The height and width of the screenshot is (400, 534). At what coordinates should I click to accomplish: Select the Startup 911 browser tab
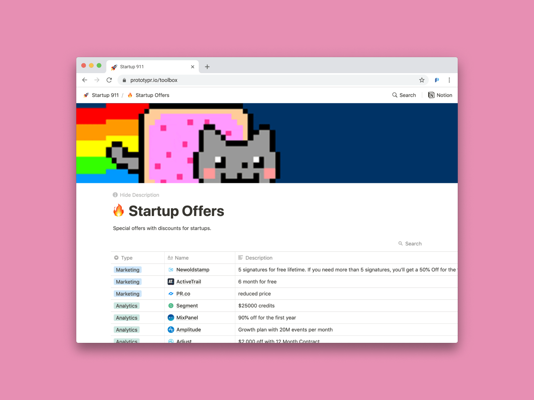(x=153, y=67)
